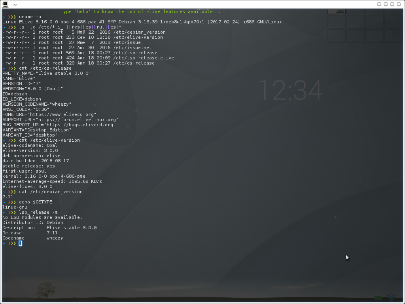
Task: Click '/etc/elive-version' in the ls listing
Action: 138,38
